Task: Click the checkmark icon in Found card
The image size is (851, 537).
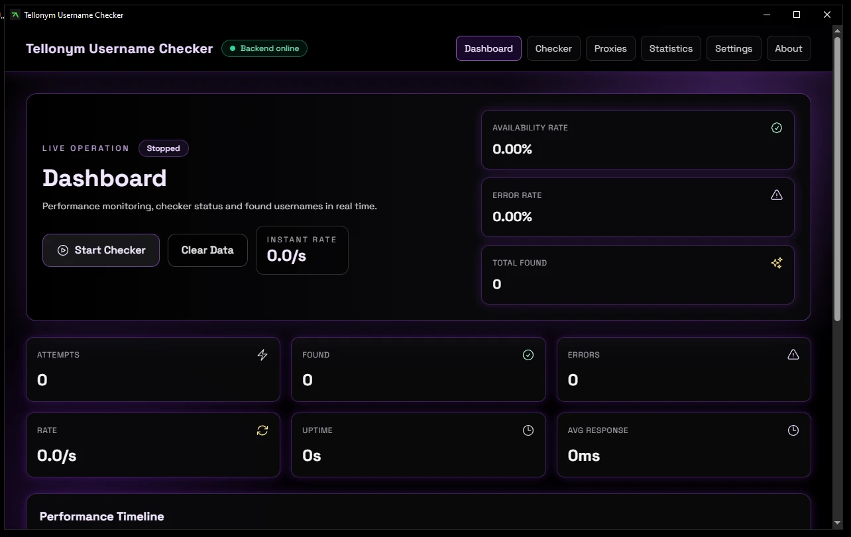Action: tap(528, 355)
